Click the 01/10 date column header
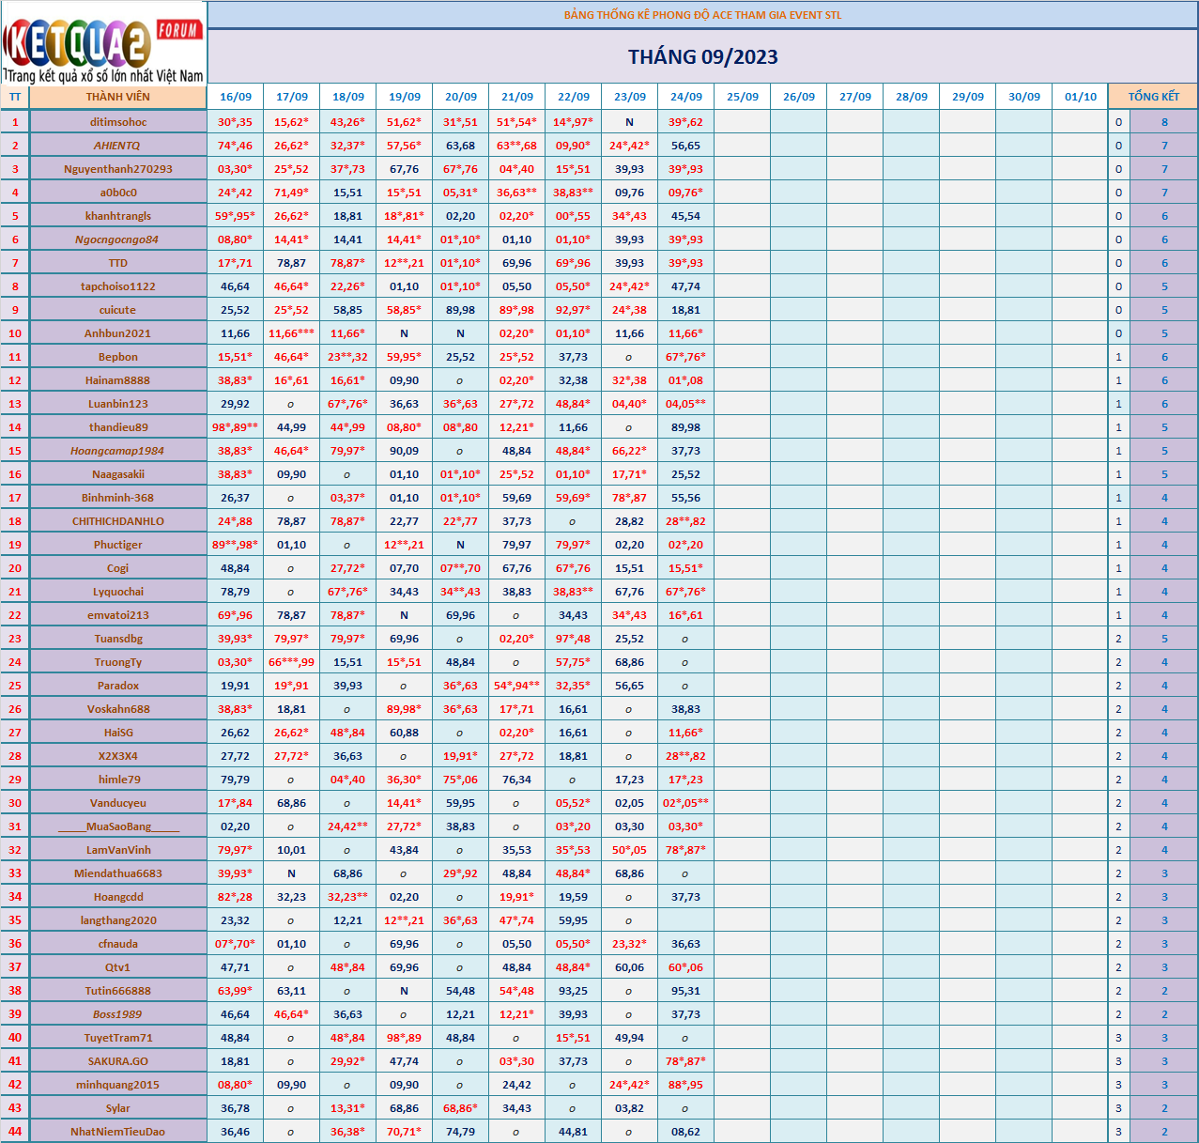This screenshot has height=1143, width=1199. (1081, 97)
